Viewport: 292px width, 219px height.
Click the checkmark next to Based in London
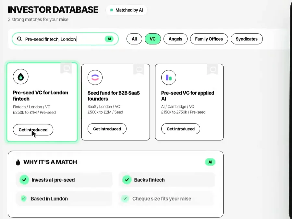point(24,199)
